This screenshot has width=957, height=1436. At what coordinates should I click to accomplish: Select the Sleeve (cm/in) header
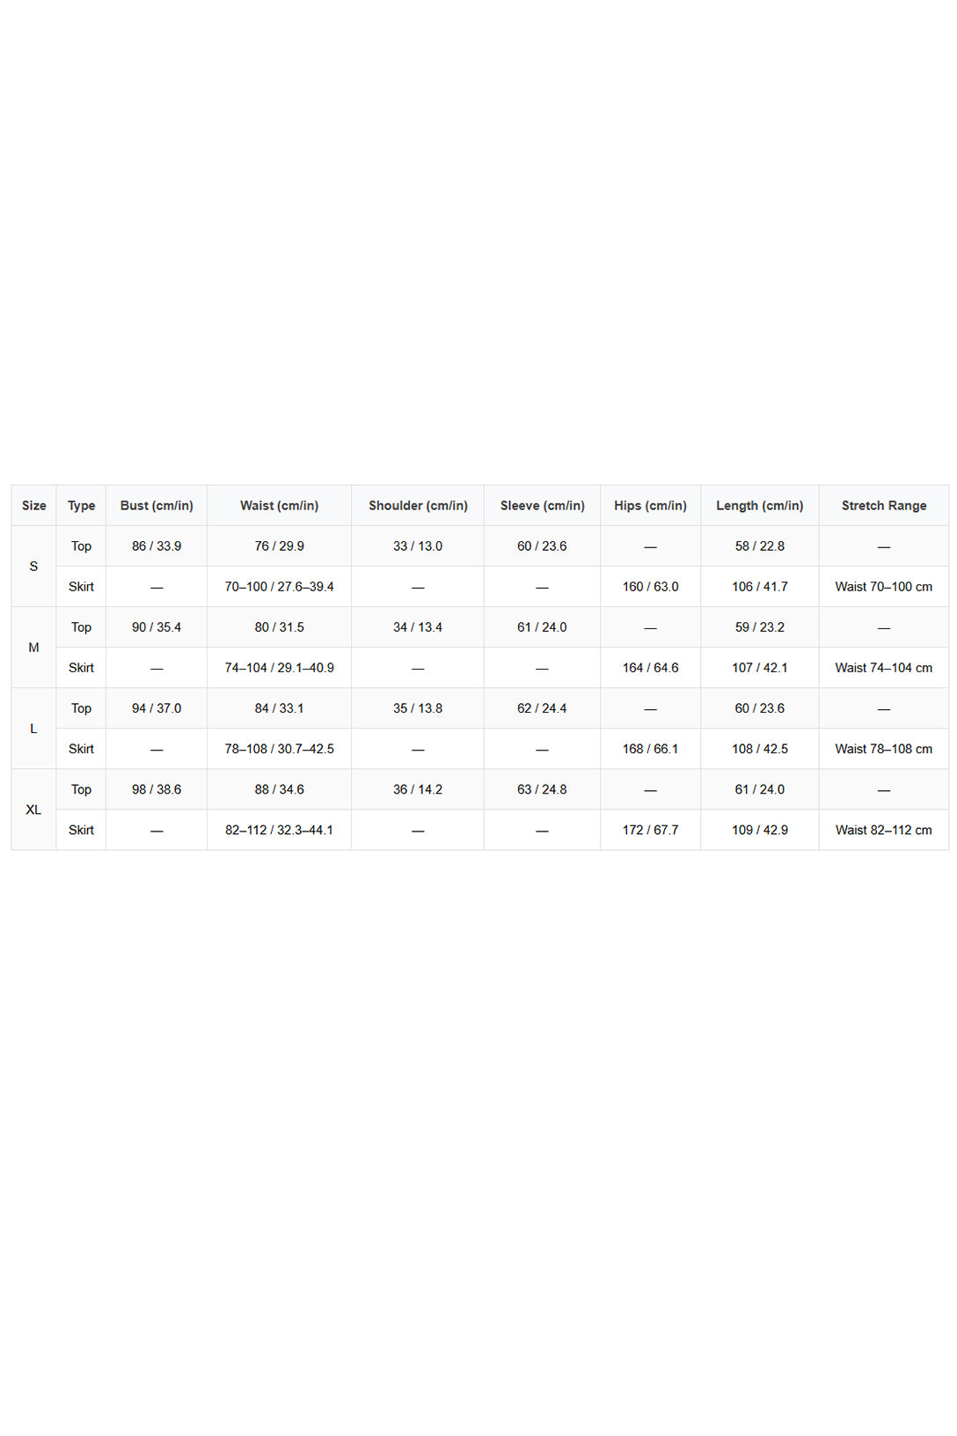pos(542,505)
